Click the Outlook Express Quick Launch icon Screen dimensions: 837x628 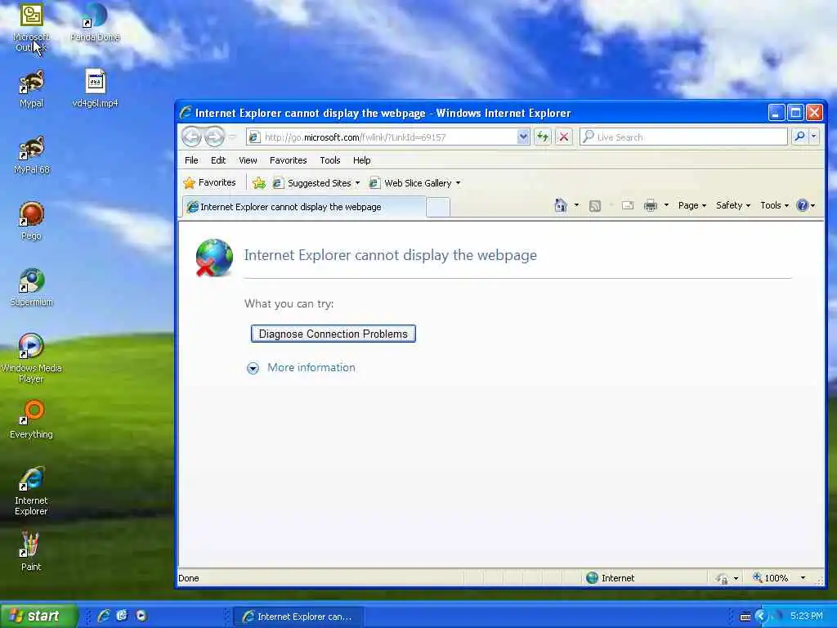point(122,616)
